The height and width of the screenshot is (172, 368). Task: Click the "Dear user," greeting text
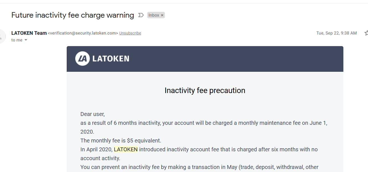[x=92, y=114]
